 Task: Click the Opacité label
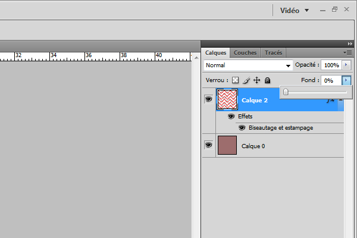coord(307,65)
